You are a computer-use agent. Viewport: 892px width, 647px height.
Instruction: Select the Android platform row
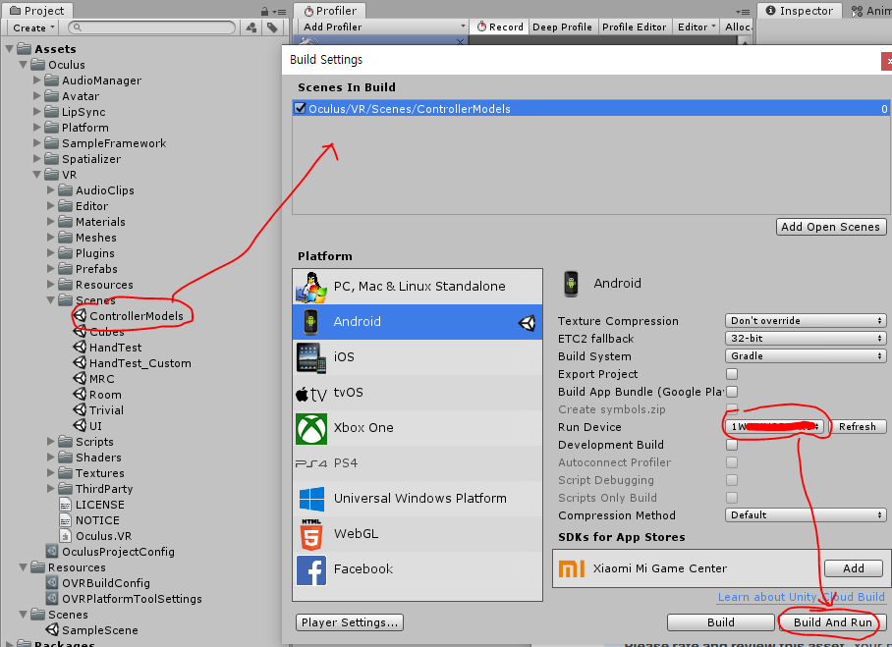(x=418, y=322)
